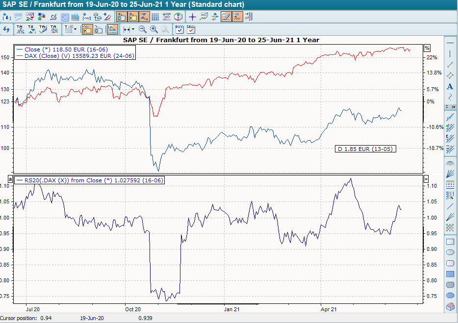Click the zoom out magnifier
The width and height of the screenshot is (458, 323).
tap(143, 29)
